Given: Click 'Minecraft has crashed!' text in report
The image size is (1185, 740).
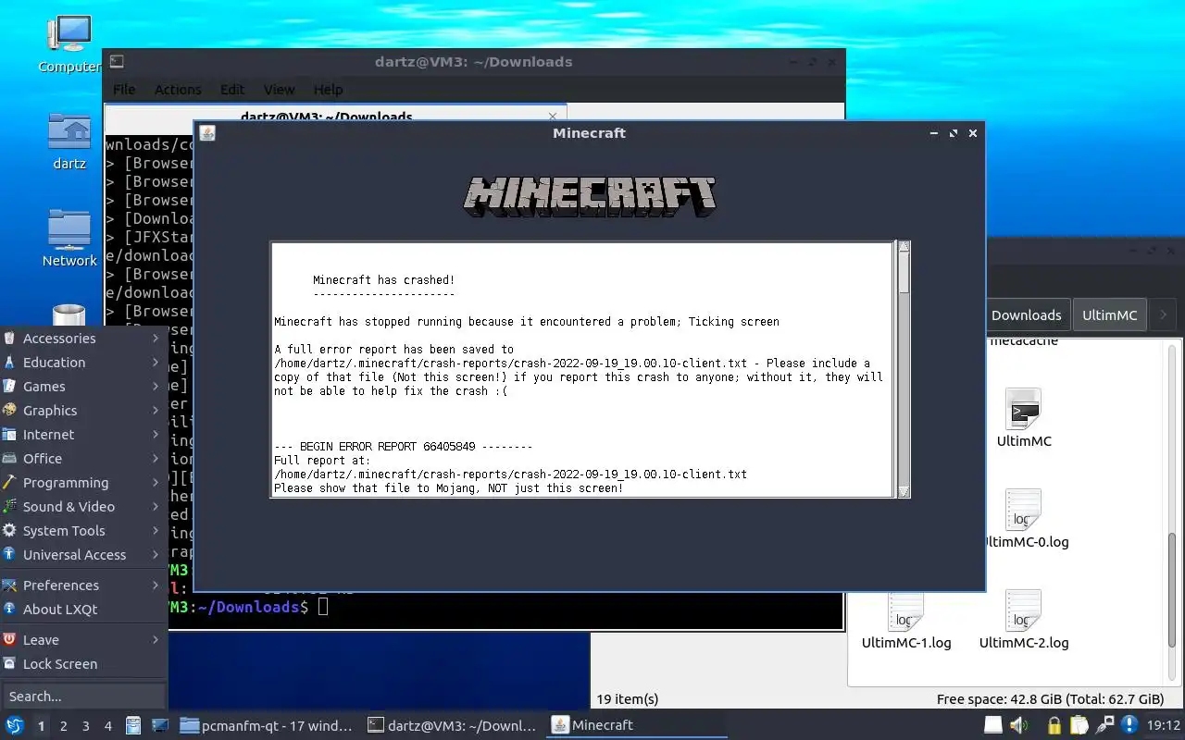Looking at the screenshot, I should coord(383,280).
